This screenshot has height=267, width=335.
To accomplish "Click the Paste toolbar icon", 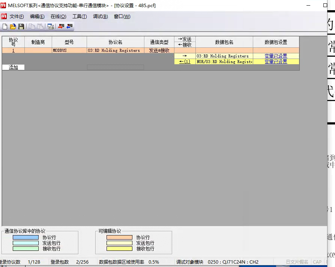I will point(40,26).
